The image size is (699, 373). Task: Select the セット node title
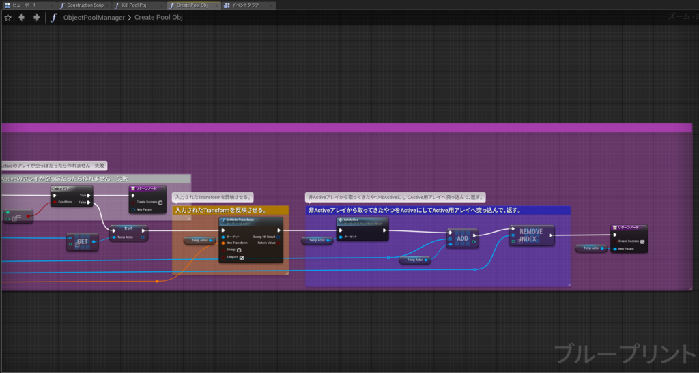point(129,228)
